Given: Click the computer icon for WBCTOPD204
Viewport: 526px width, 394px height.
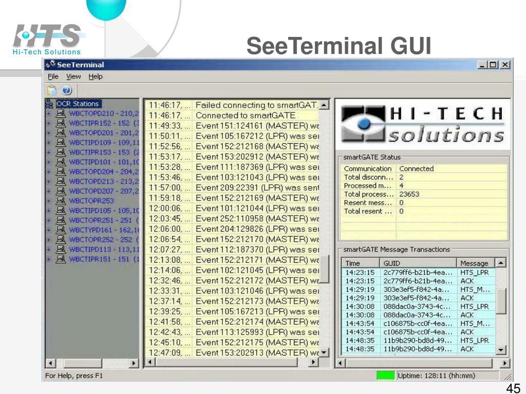Looking at the screenshot, I should point(61,171).
